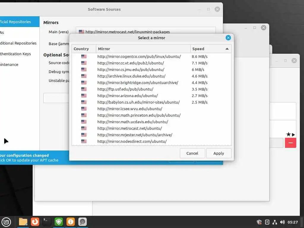Open the Files manager from the taskbar
This screenshot has width=304, height=228.
[x=23, y=222]
